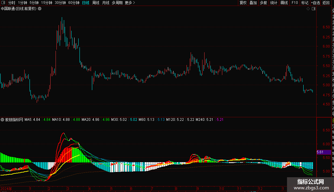Click the MA10: 4.88 value label
Viewport: 334px width, 192px height.
(x=61, y=120)
